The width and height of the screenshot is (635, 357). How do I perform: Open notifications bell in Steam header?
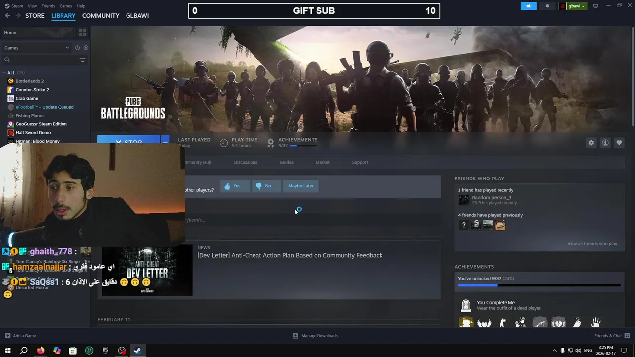point(547,6)
